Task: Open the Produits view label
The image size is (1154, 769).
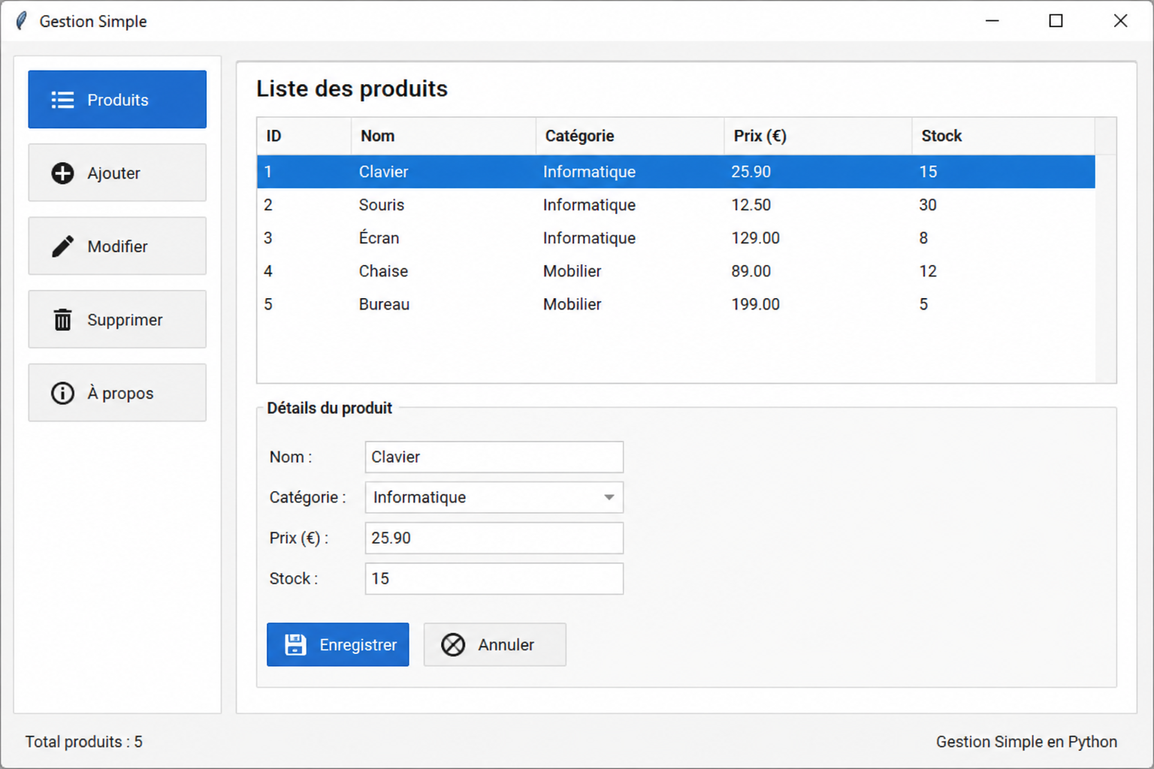Action: coord(118,100)
